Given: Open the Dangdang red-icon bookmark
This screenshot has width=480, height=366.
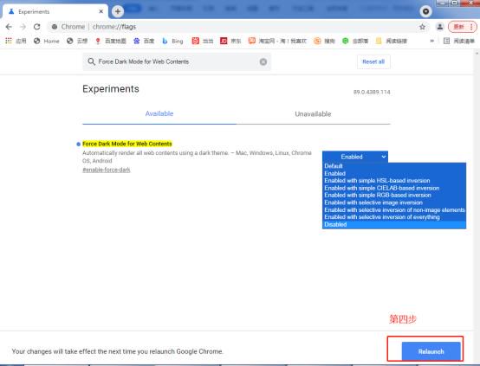Looking at the screenshot, I should [x=203, y=41].
